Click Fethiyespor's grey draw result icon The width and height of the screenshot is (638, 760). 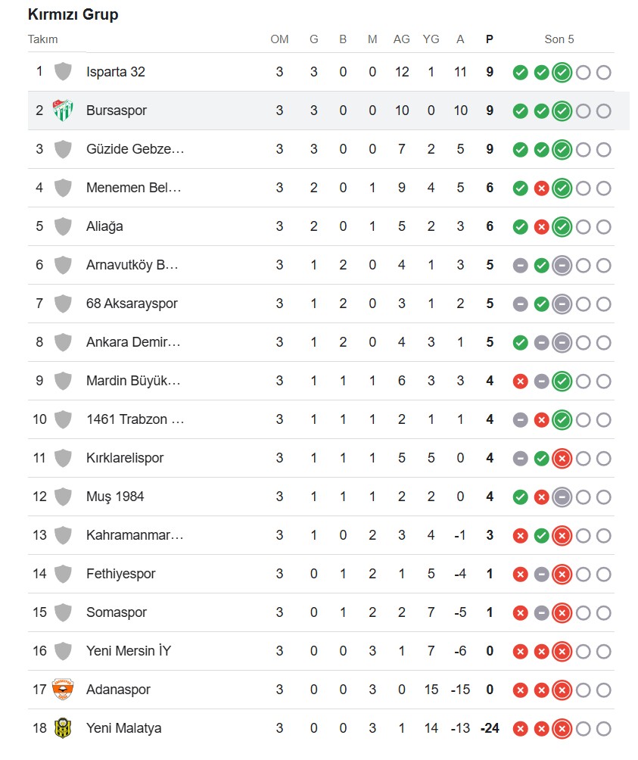pos(542,574)
